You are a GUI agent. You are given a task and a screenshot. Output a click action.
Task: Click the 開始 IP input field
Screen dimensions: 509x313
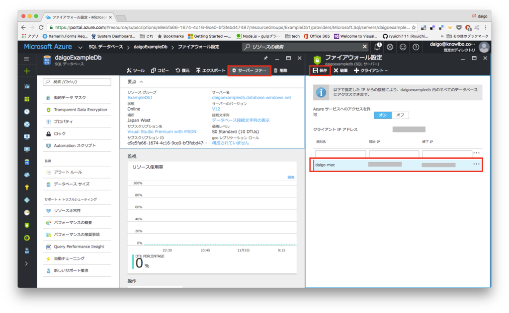pyautogui.click(x=394, y=154)
